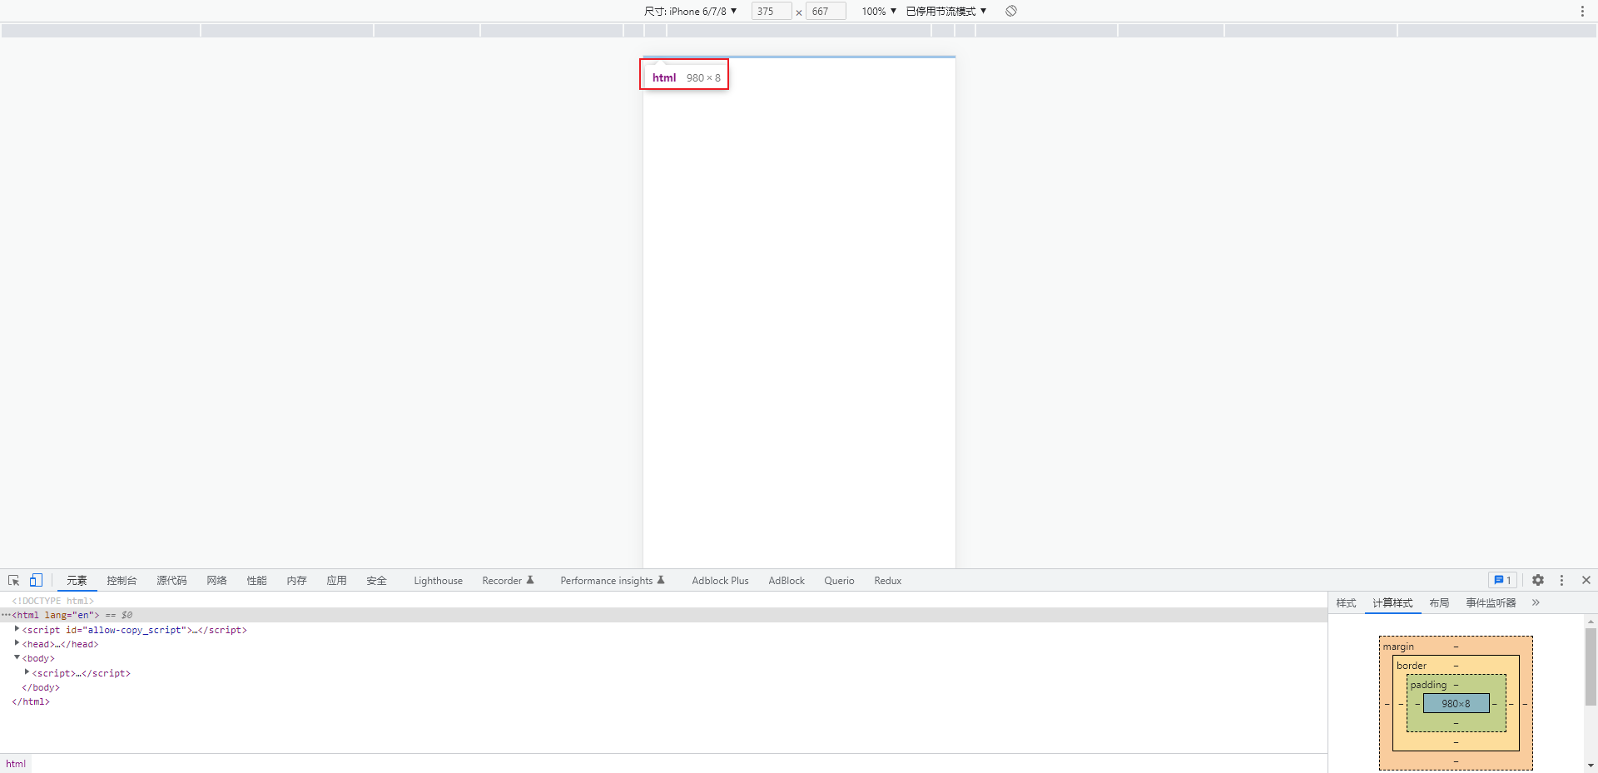Open DevTools customize menu dots

[1561, 581]
